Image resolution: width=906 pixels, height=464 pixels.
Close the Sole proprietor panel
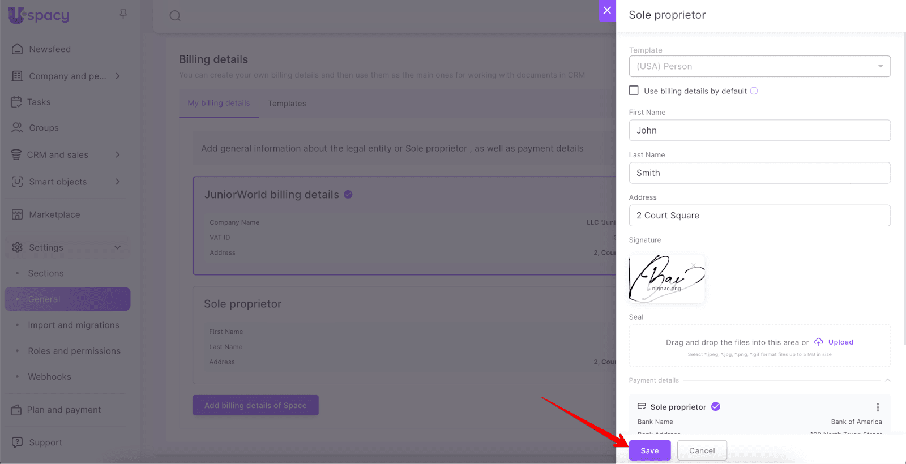coord(607,10)
